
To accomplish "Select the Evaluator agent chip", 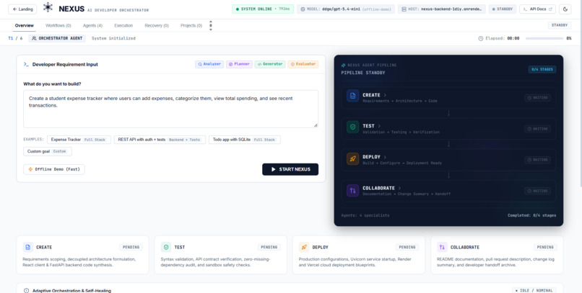I will [x=303, y=64].
